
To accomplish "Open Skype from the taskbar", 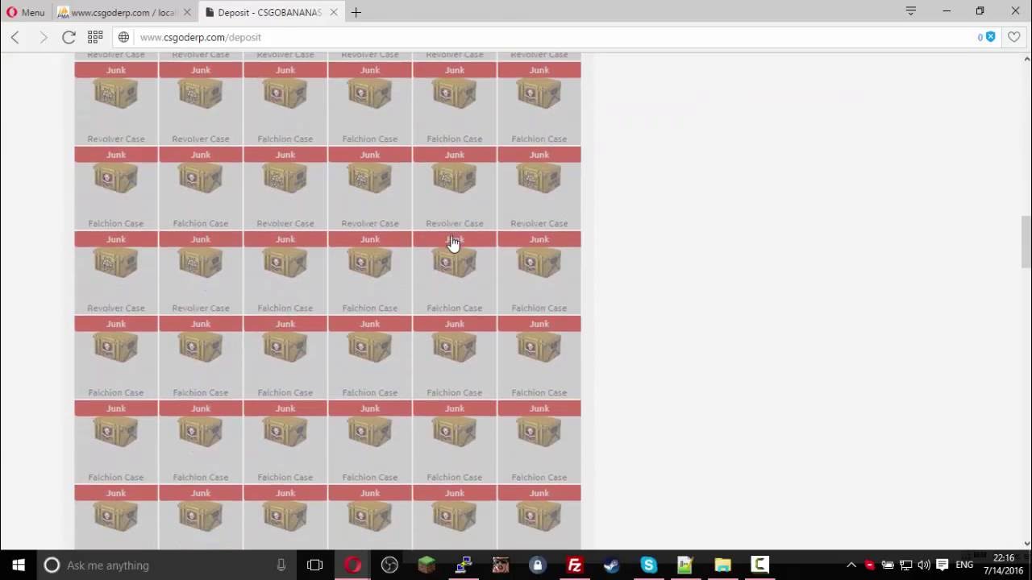I will click(x=649, y=565).
